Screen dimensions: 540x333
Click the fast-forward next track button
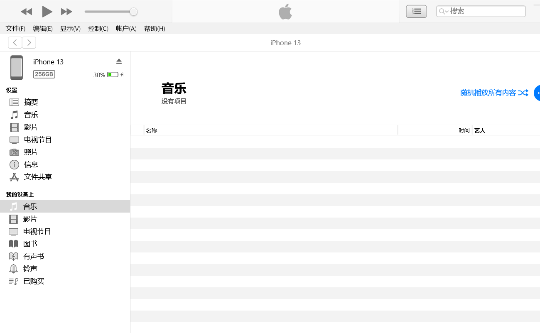pyautogui.click(x=66, y=12)
